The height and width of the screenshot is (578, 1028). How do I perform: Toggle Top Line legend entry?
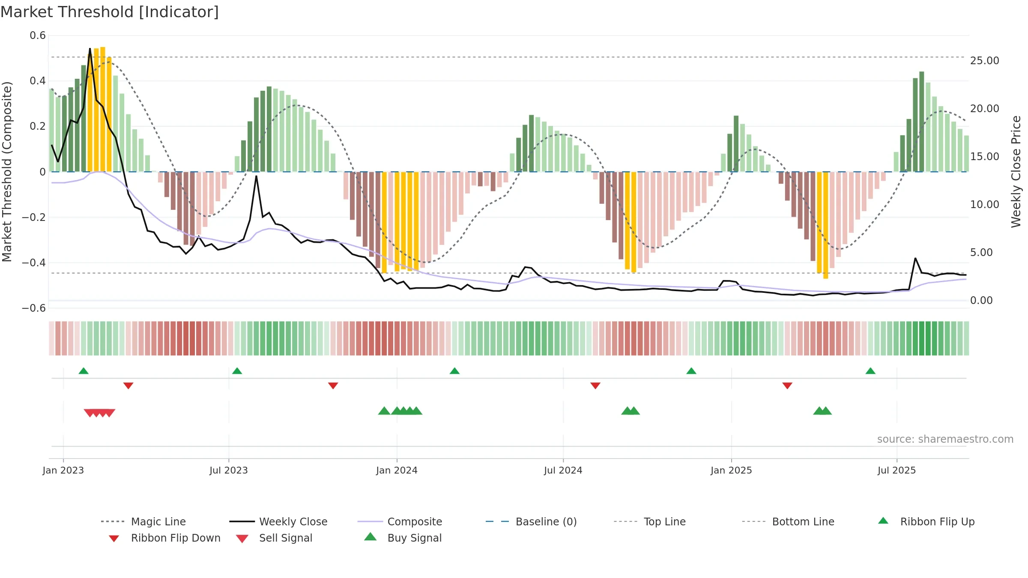[649, 521]
